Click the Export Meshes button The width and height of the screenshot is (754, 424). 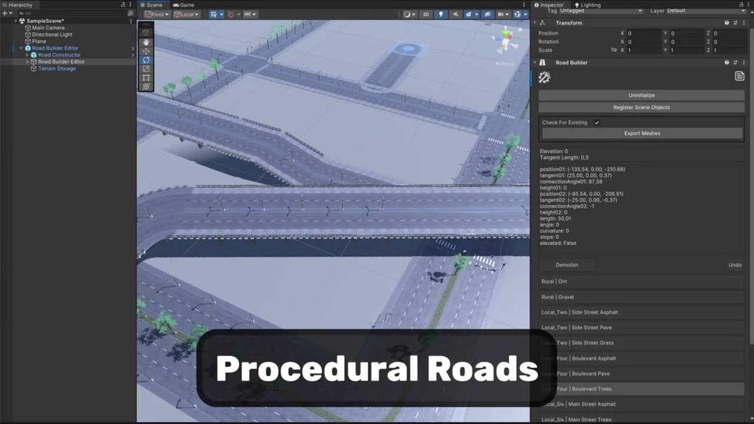point(641,133)
